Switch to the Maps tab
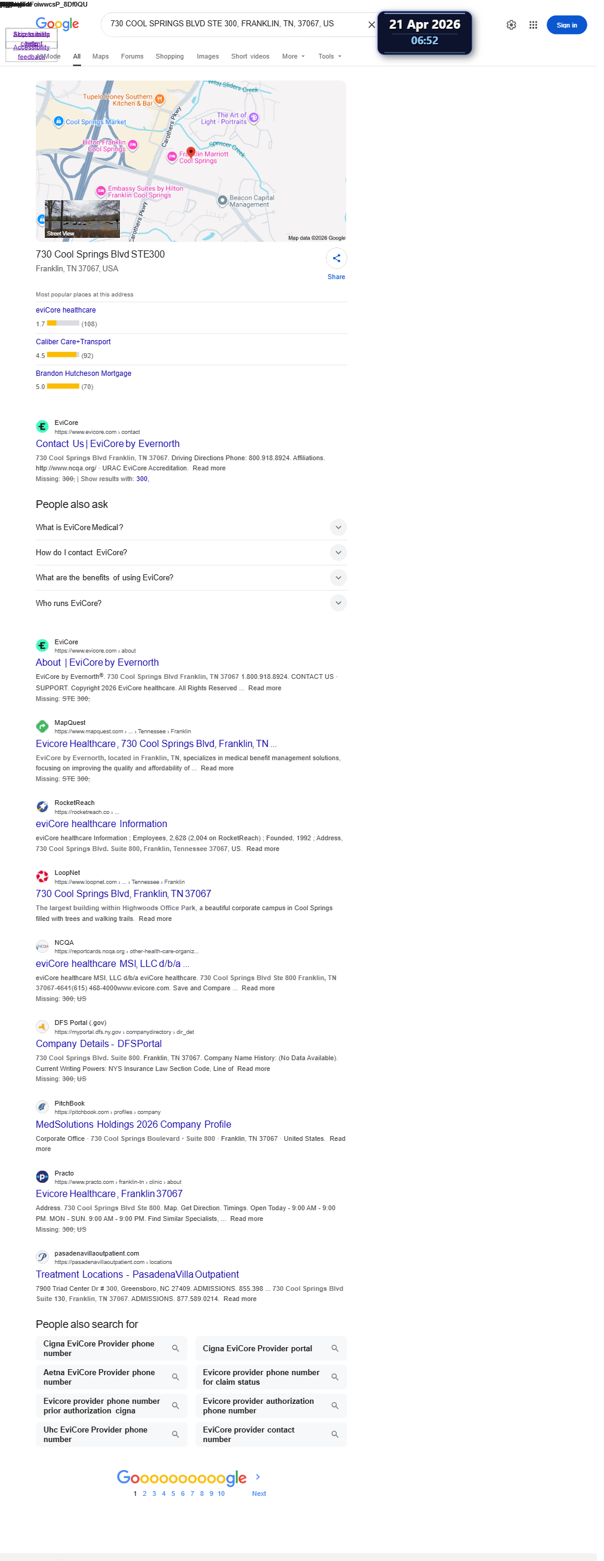Viewport: 604px width, 1561px height. click(x=101, y=57)
